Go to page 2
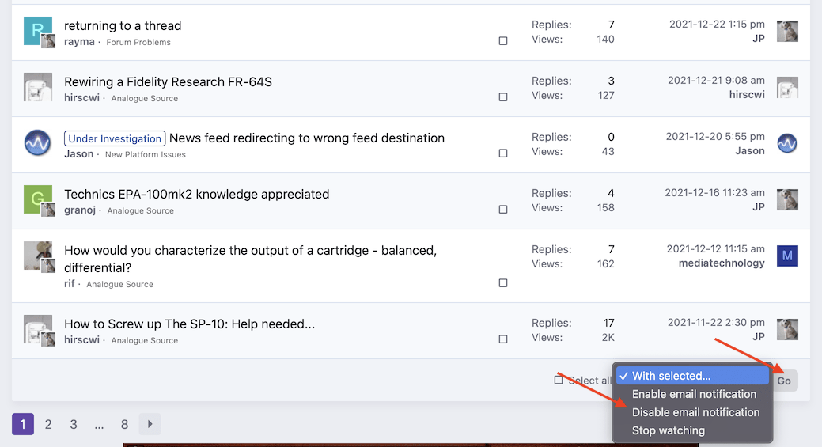822x447 pixels. coord(48,424)
